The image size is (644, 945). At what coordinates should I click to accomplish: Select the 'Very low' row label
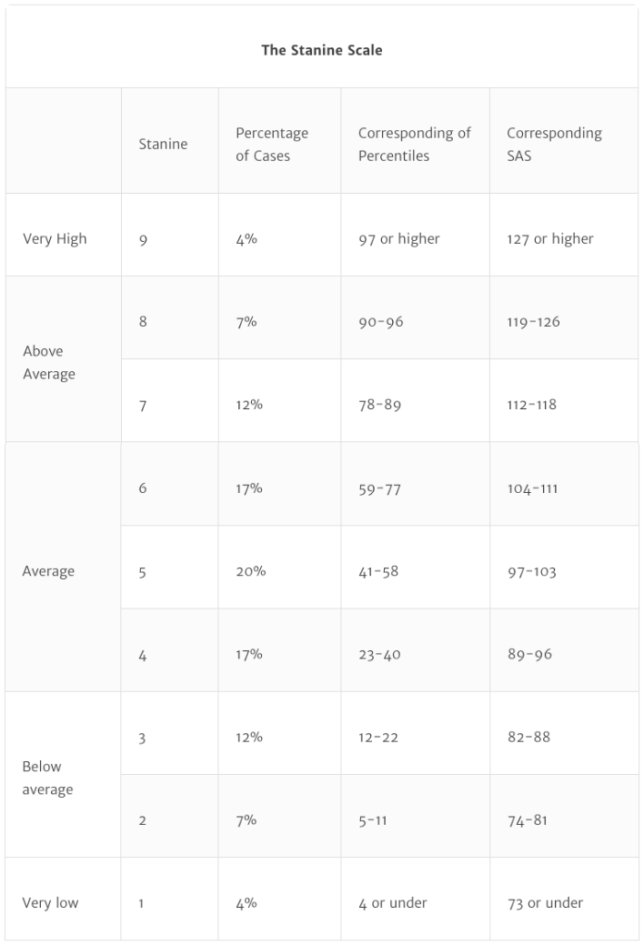(51, 902)
